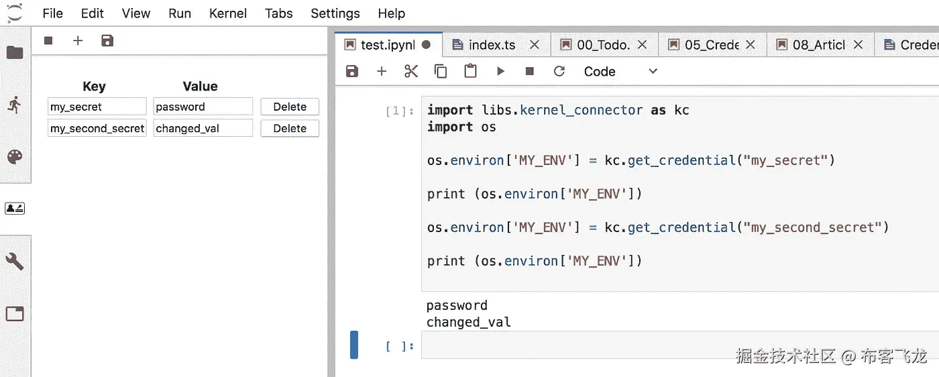Open the wrench tools sidebar panel

(15, 261)
